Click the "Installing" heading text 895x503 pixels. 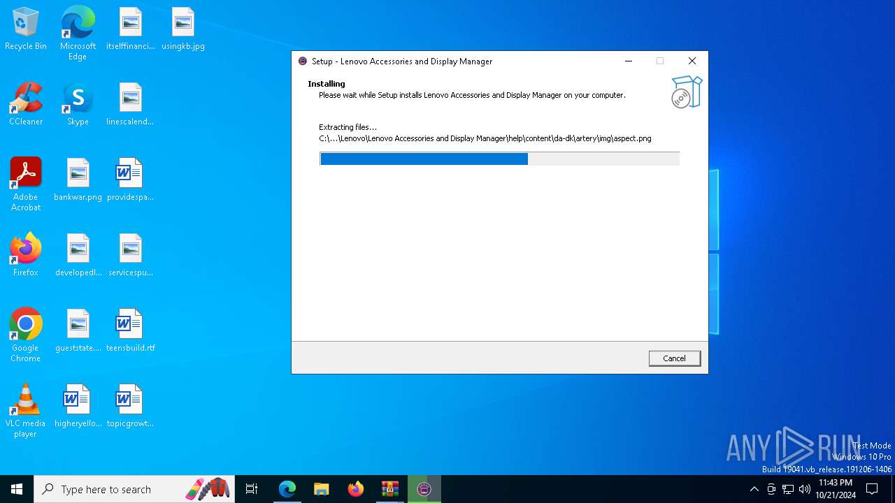coord(327,84)
